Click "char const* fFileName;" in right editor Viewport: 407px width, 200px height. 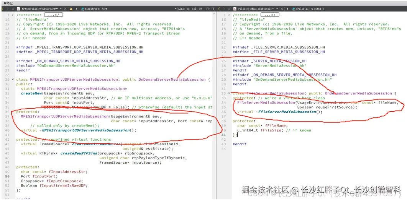click(263, 125)
